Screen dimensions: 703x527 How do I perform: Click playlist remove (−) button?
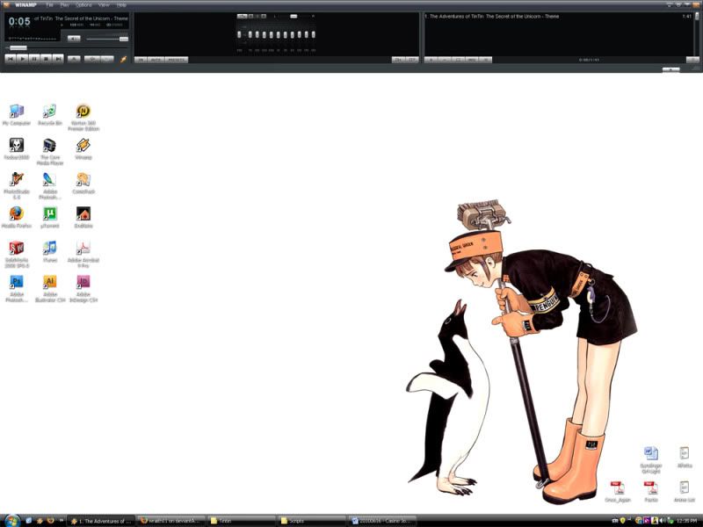[x=444, y=60]
